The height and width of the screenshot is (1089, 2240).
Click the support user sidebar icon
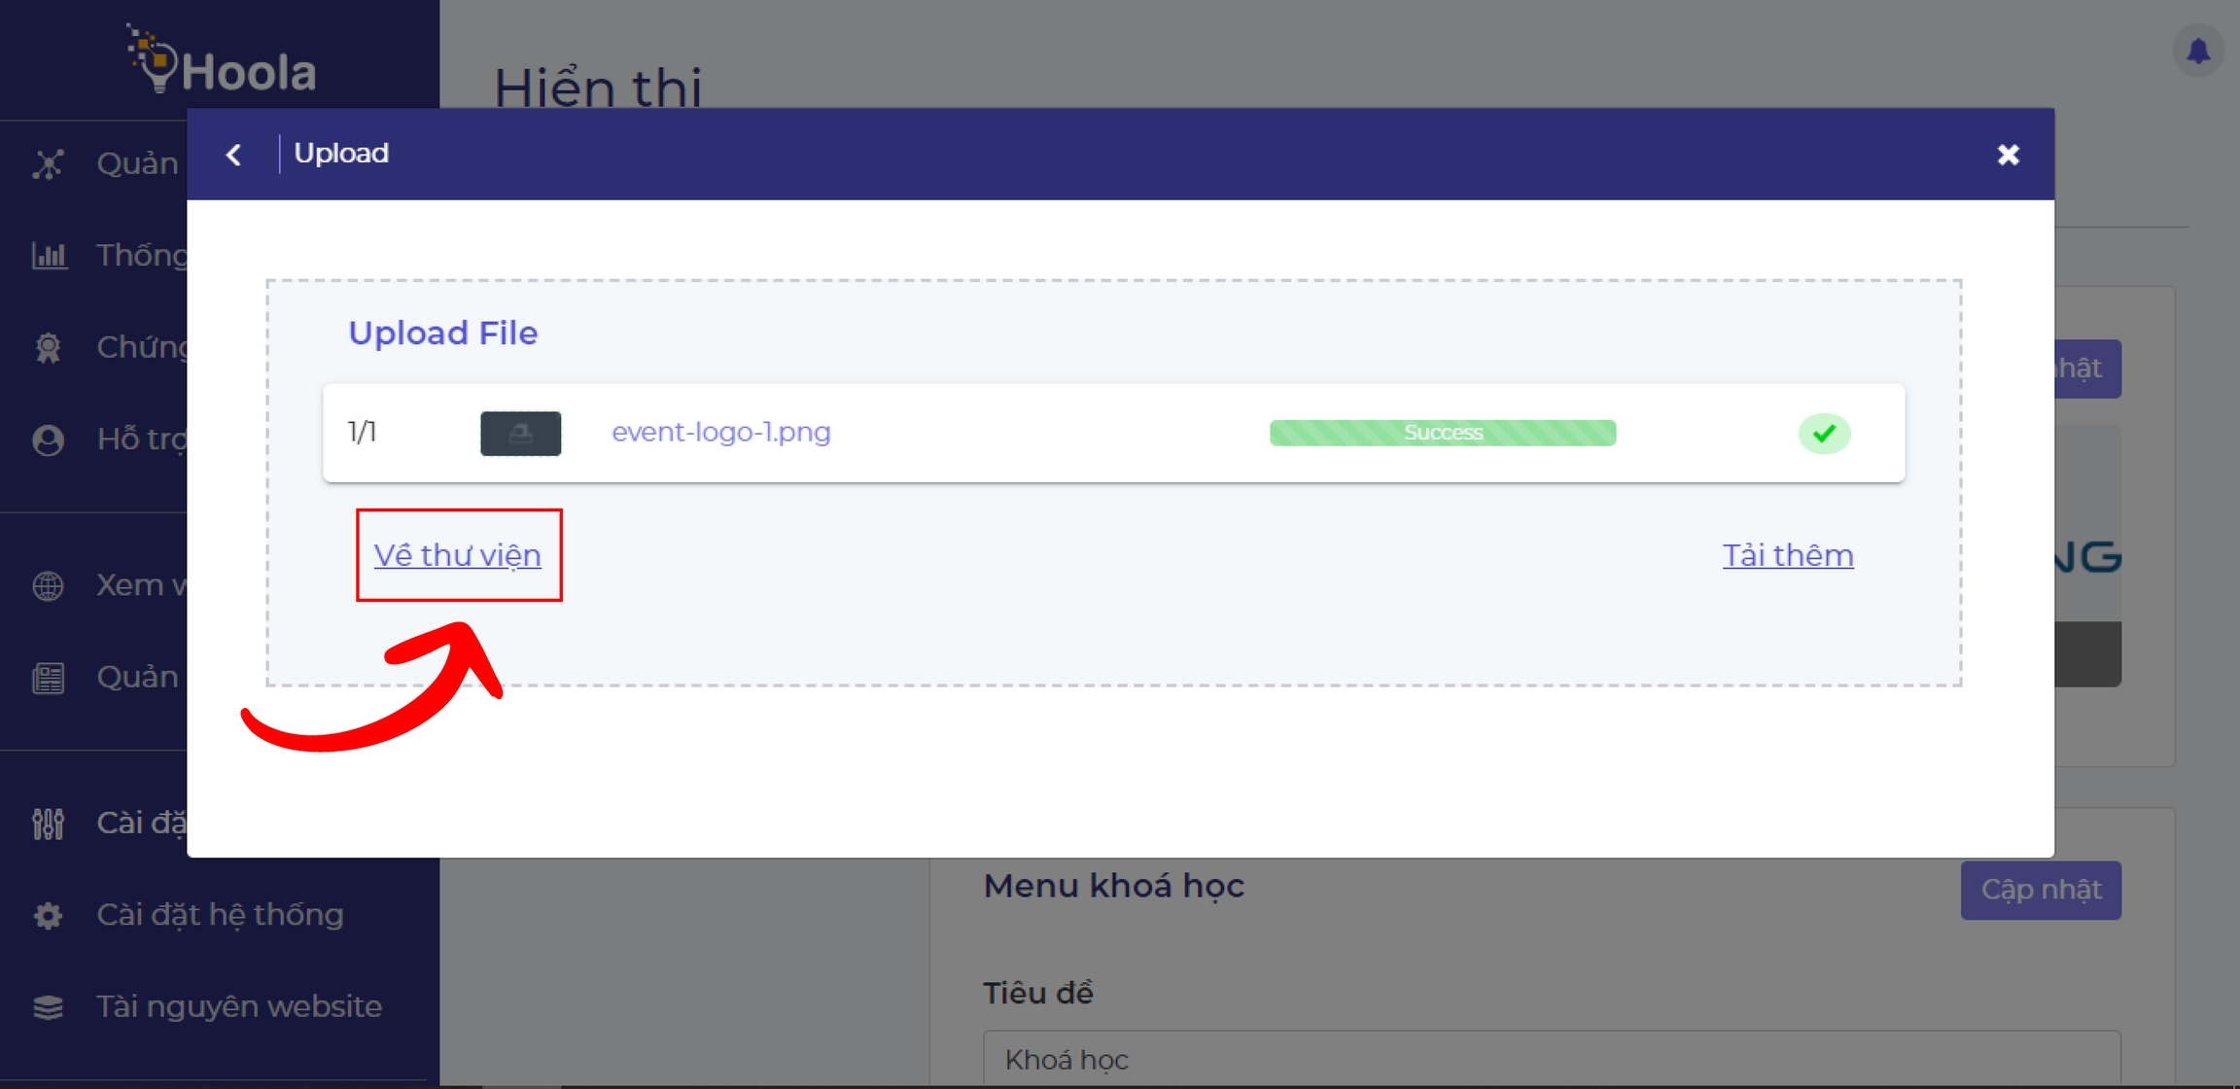49,439
